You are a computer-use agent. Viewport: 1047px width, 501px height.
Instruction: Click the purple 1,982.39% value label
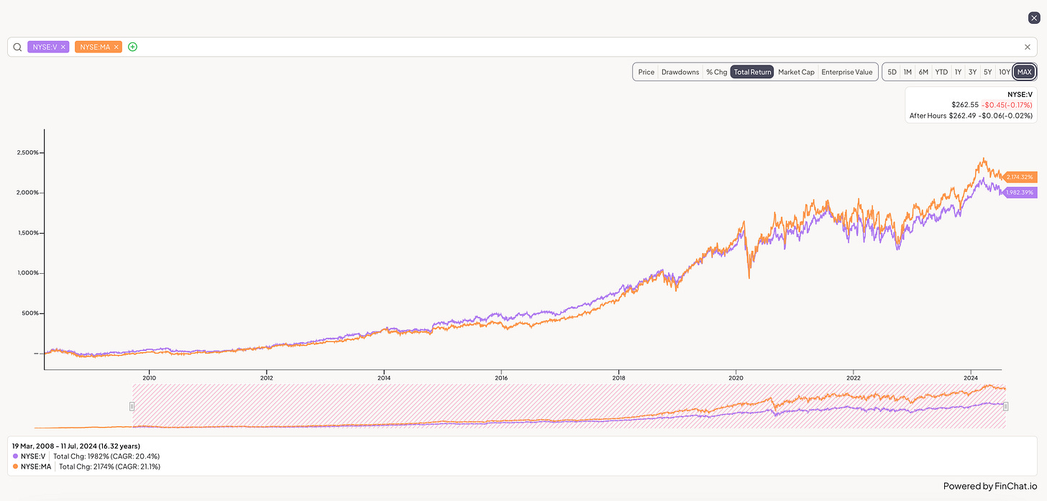click(1020, 193)
